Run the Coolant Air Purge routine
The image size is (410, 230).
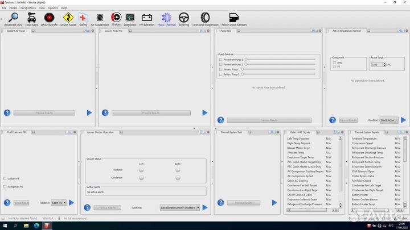(x=89, y=112)
